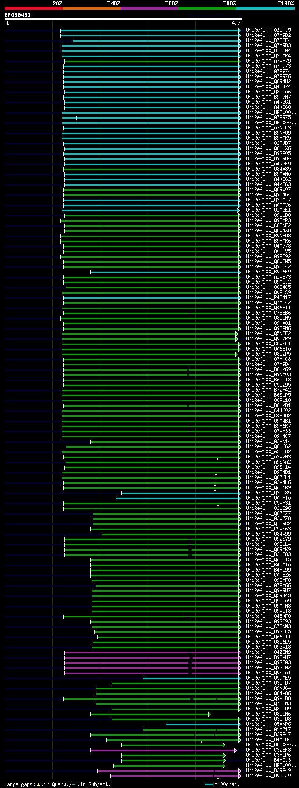This screenshot has width=299, height=788.
Task: Click the yellow gap marker under UniRef100_B4YFB4 bar
Action: 201,742
